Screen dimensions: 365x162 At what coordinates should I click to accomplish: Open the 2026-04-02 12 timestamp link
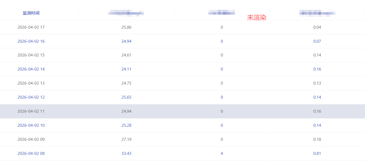[x=31, y=97]
